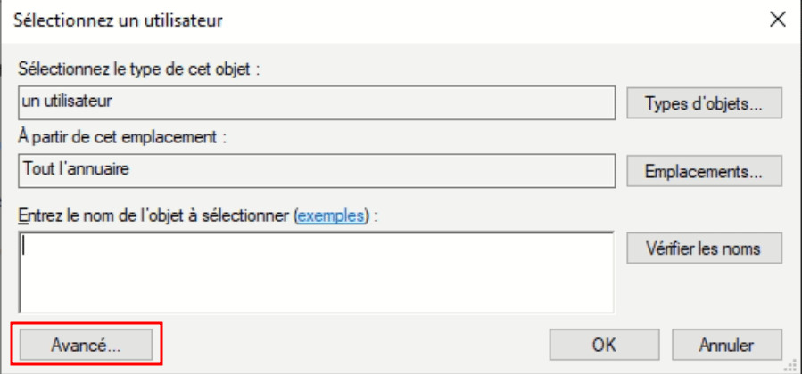Screen dimensions: 802x374
Task: Click the resize grip in dialog corner
Action: tap(793, 365)
